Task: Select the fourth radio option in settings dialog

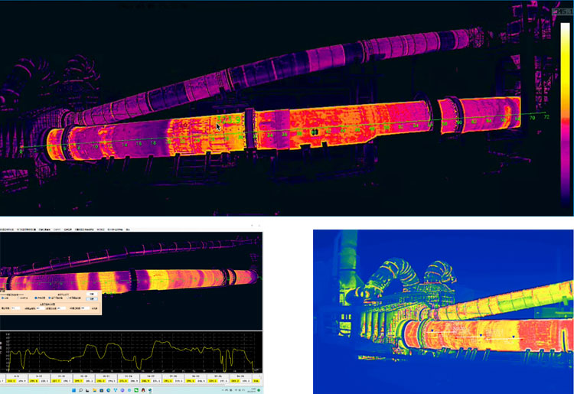Action: 50,298
